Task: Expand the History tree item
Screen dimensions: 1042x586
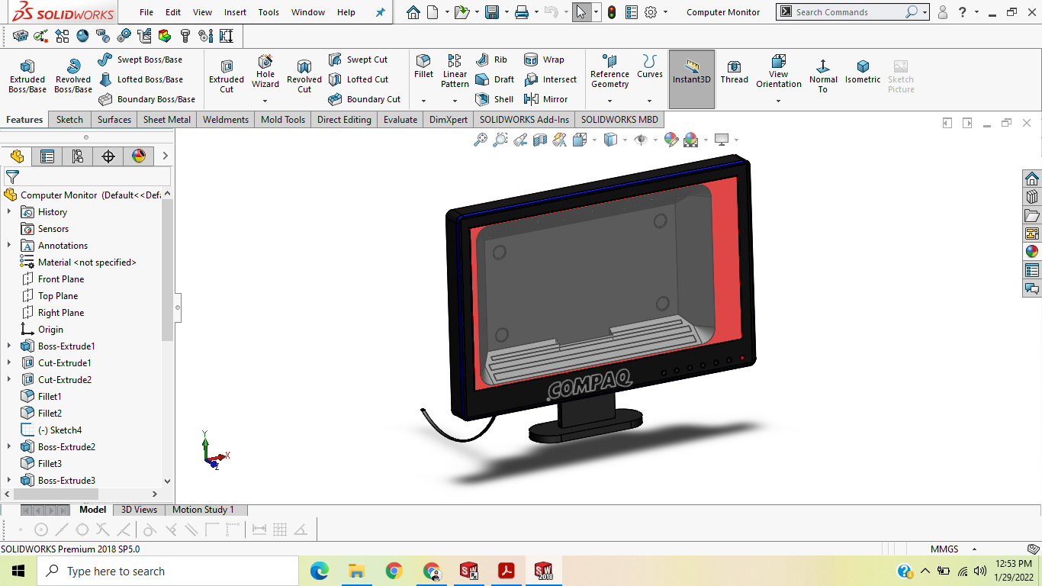Action: (x=9, y=212)
